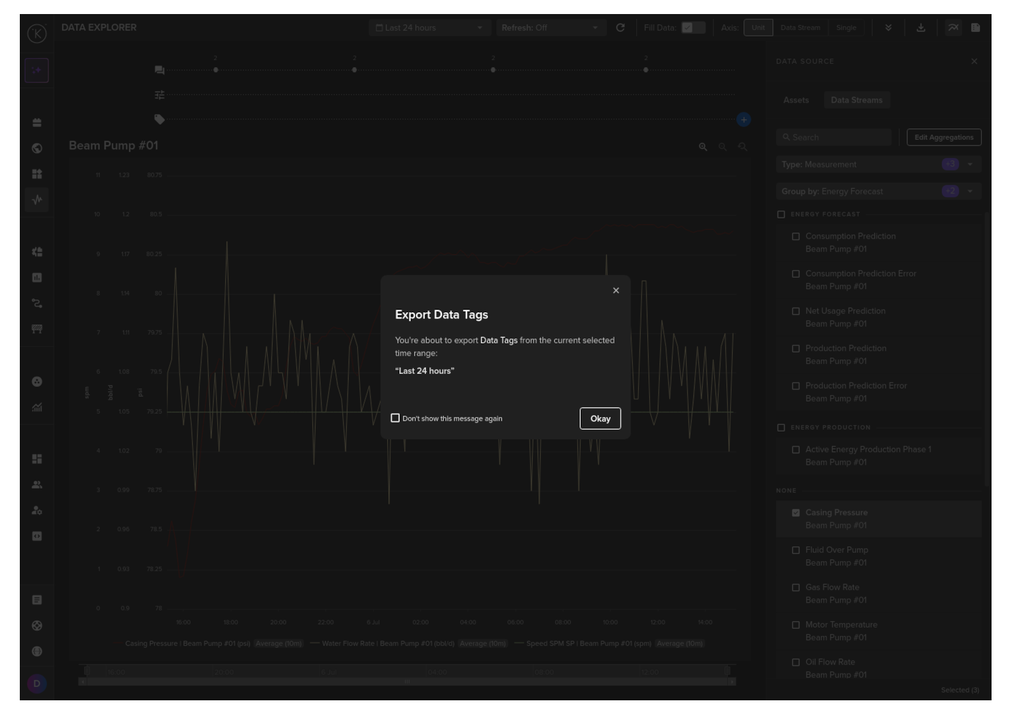
Task: Click the data tag label icon
Action: [159, 119]
